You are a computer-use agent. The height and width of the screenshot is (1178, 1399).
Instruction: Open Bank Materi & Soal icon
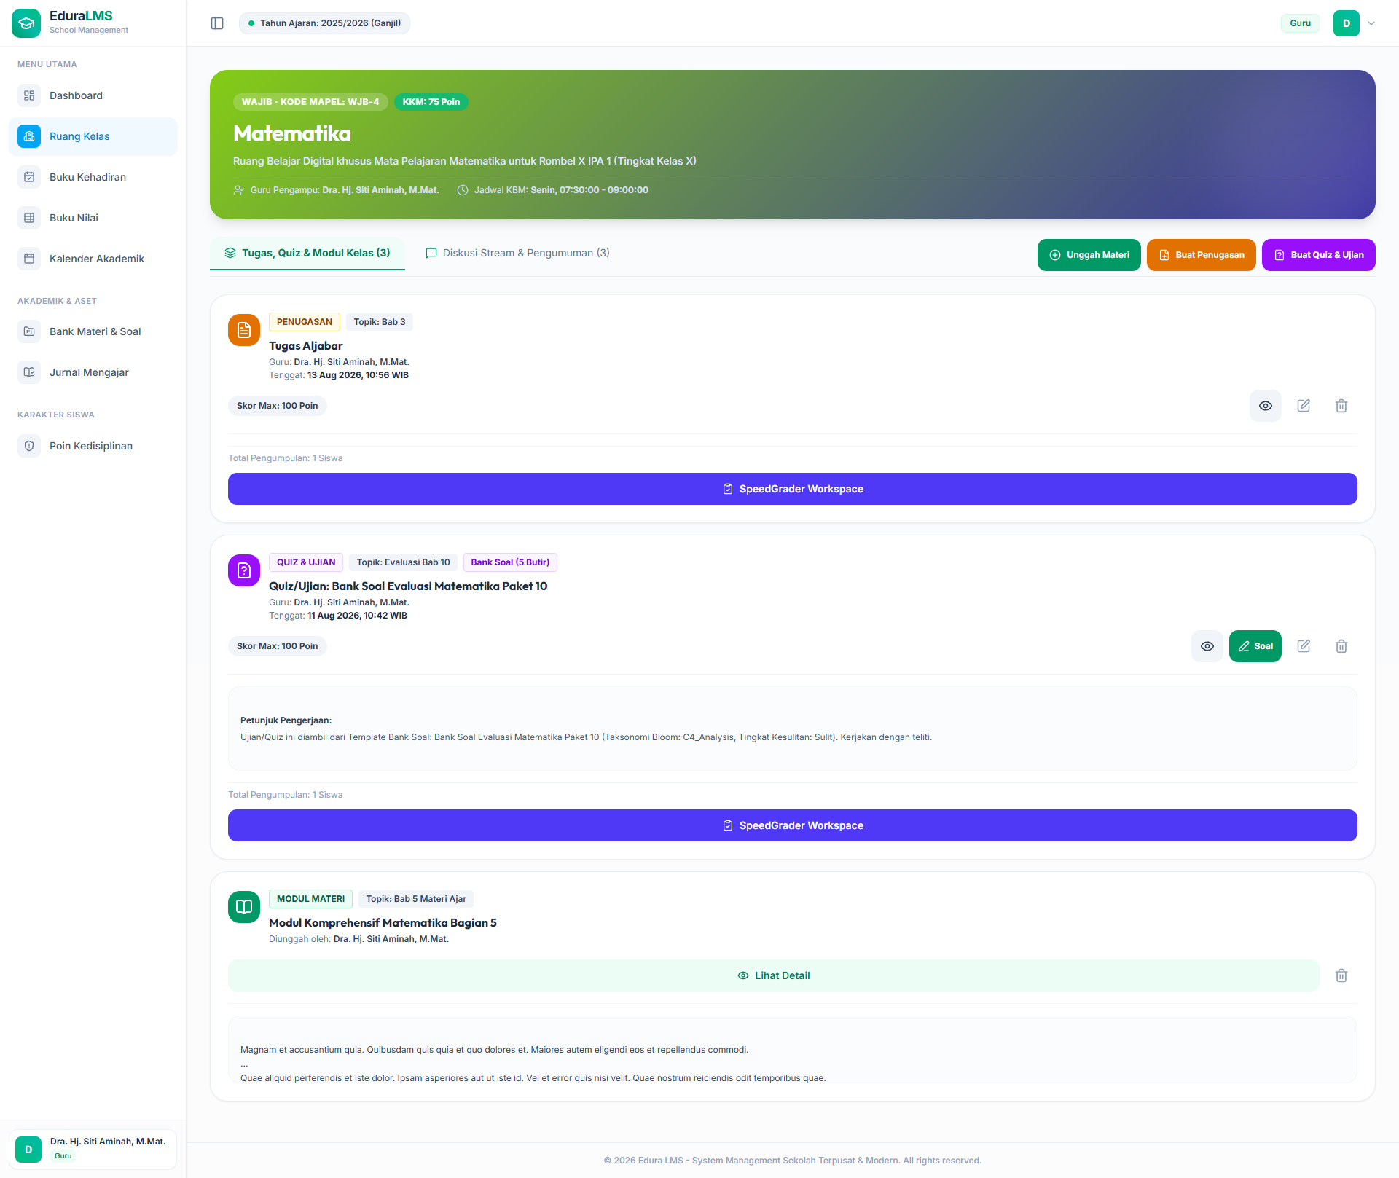[29, 331]
